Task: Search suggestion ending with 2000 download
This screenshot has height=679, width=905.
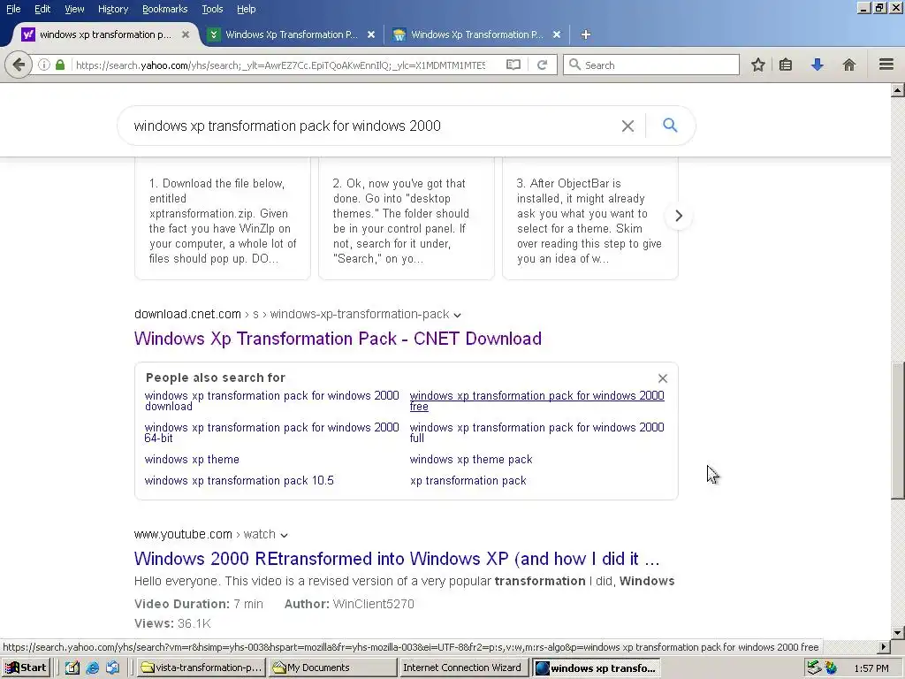Action: click(271, 401)
